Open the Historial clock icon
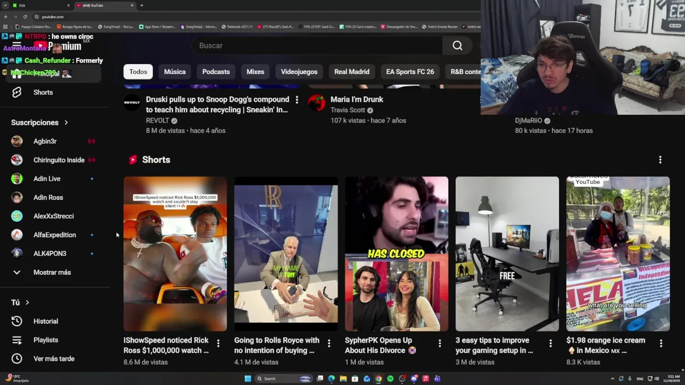Screen dimensions: 685x385 [17, 321]
